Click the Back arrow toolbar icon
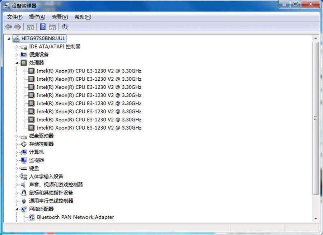 (x=9, y=27)
